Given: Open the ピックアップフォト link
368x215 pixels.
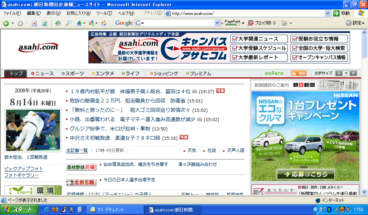Looking at the screenshot, I should 24,169.
